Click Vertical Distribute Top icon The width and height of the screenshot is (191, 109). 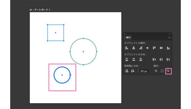(127, 60)
